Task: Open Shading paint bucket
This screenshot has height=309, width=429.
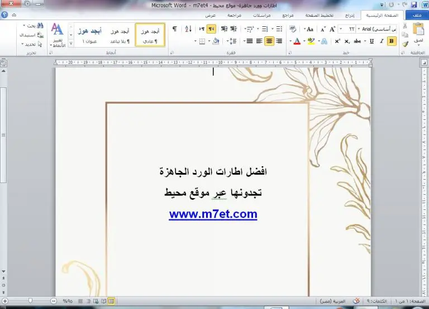Action: coord(216,41)
